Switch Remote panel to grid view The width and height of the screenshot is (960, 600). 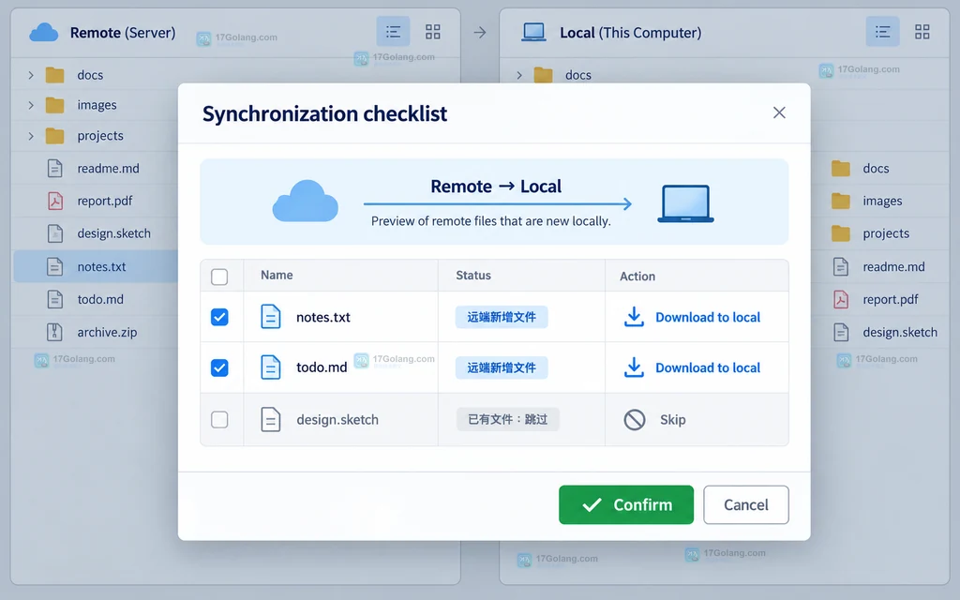433,32
